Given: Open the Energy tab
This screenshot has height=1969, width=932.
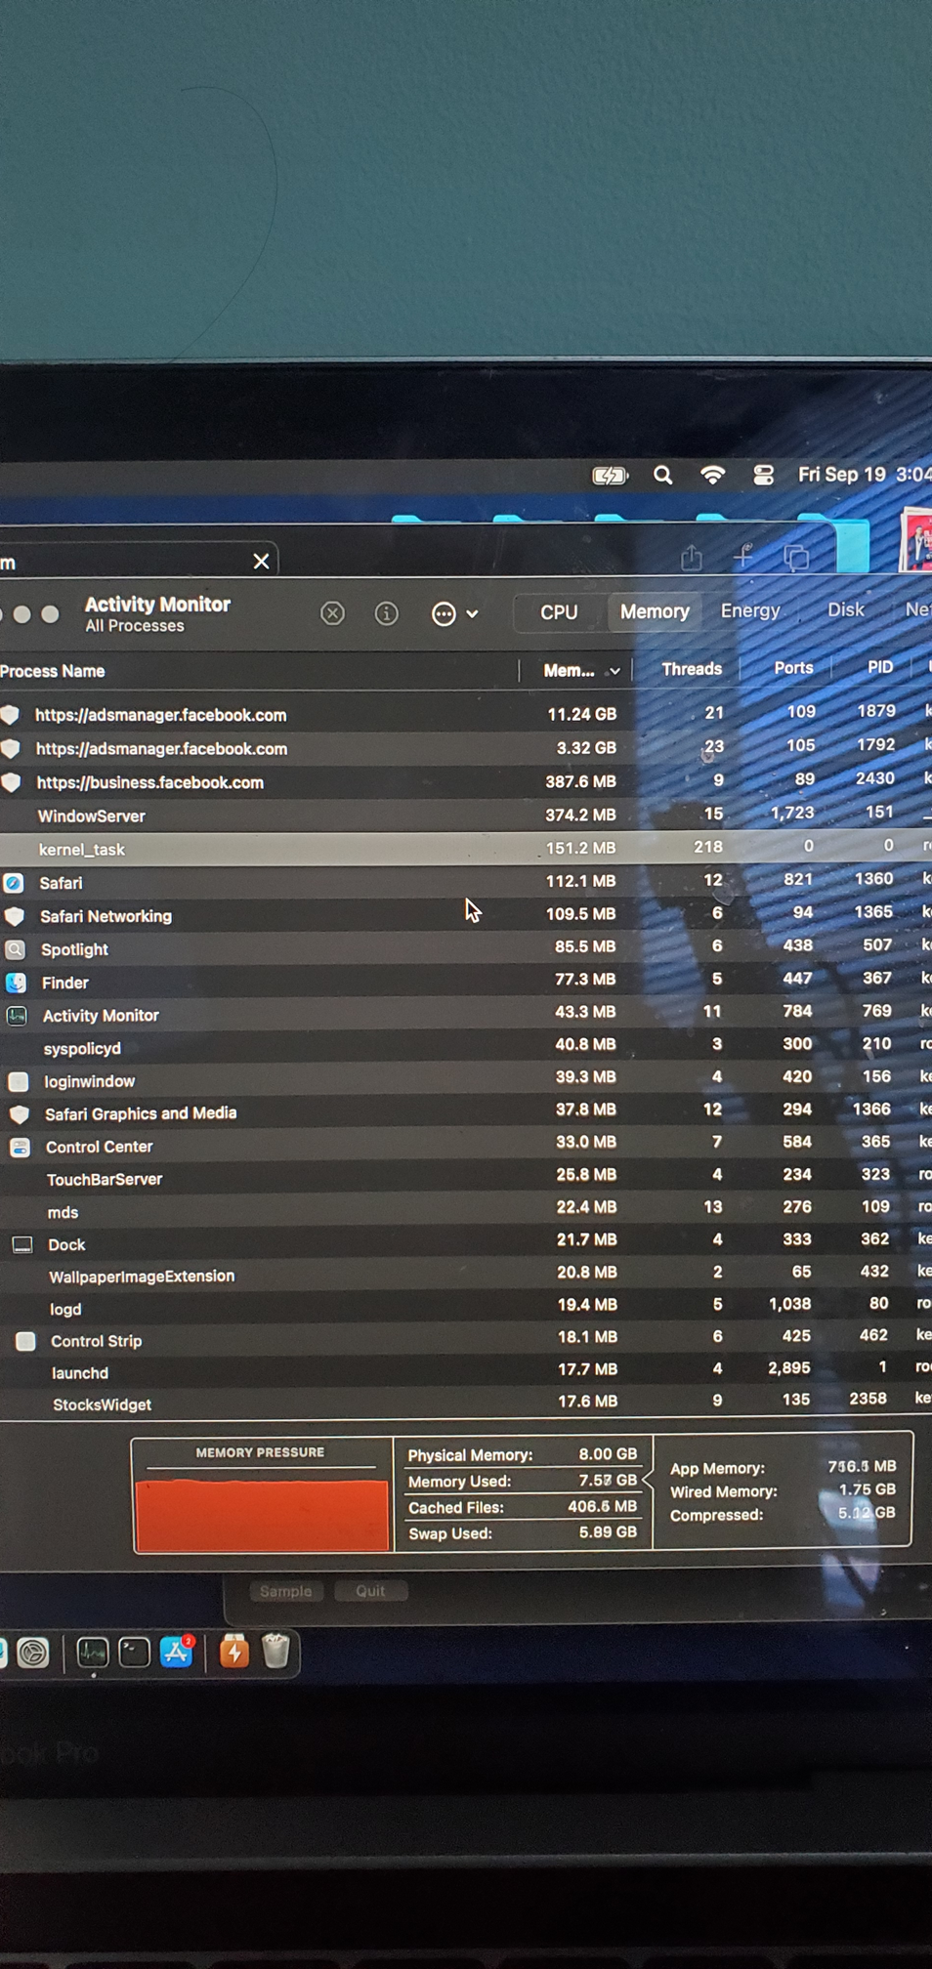Looking at the screenshot, I should [750, 610].
